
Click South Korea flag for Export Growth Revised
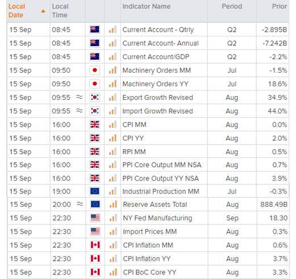click(x=95, y=97)
